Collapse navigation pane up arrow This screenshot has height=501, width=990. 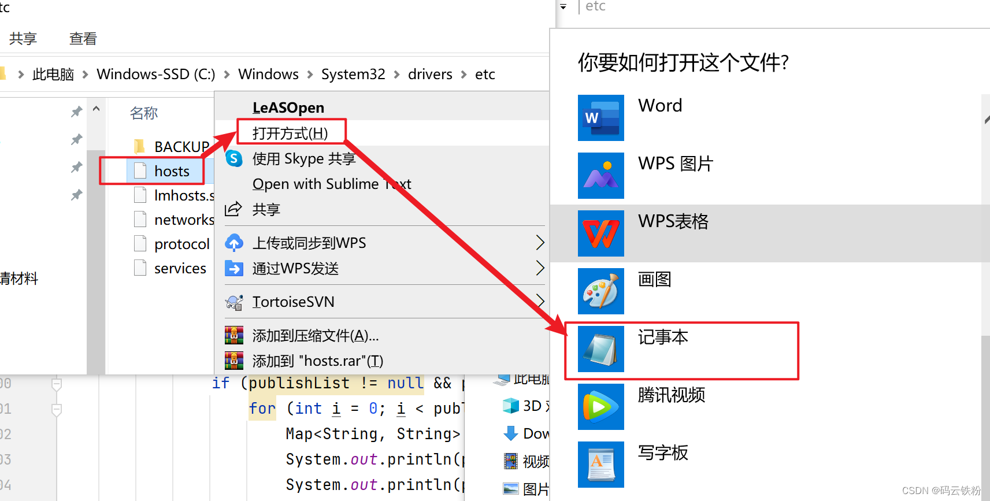tap(97, 109)
